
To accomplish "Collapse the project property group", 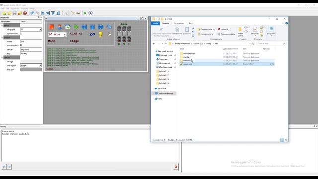I will click(2, 38).
